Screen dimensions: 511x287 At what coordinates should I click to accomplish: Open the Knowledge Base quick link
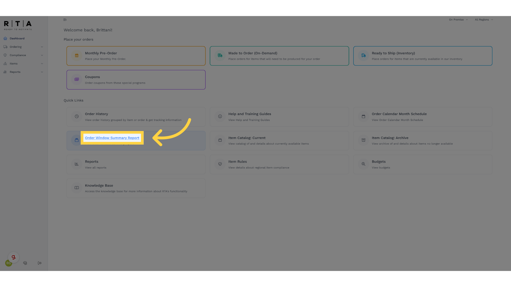click(x=99, y=185)
